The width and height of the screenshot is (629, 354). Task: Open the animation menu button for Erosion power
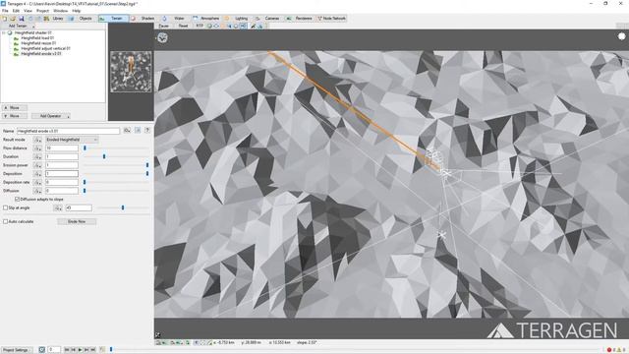pos(37,165)
